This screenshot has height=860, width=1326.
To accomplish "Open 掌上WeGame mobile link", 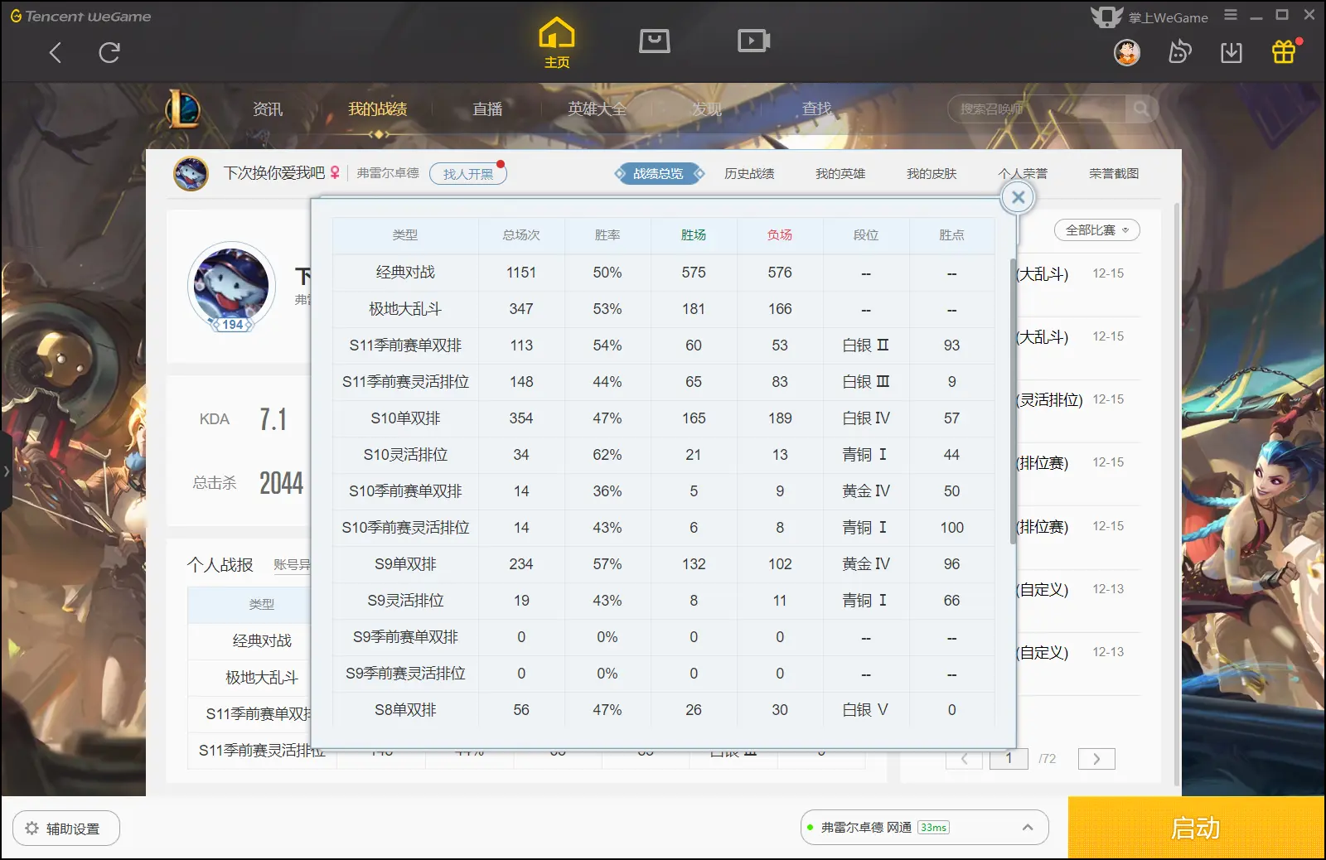I will pos(1149,17).
